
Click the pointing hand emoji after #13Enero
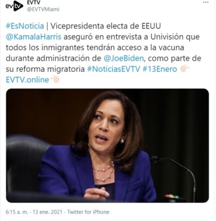coord(185,69)
